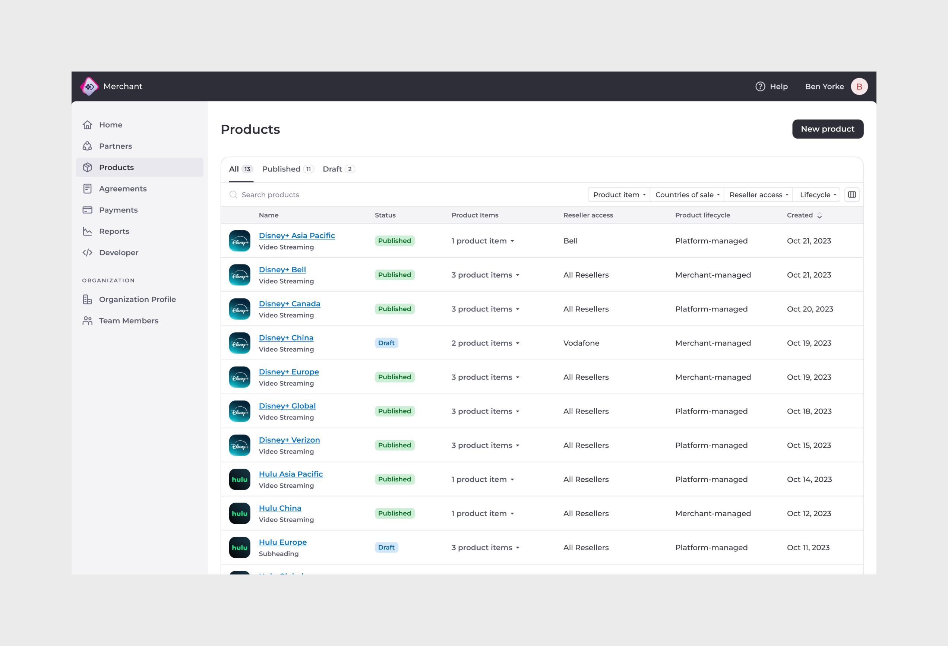Image resolution: width=948 pixels, height=646 pixels.
Task: Click the Organization Profile building icon
Action: pyautogui.click(x=87, y=300)
